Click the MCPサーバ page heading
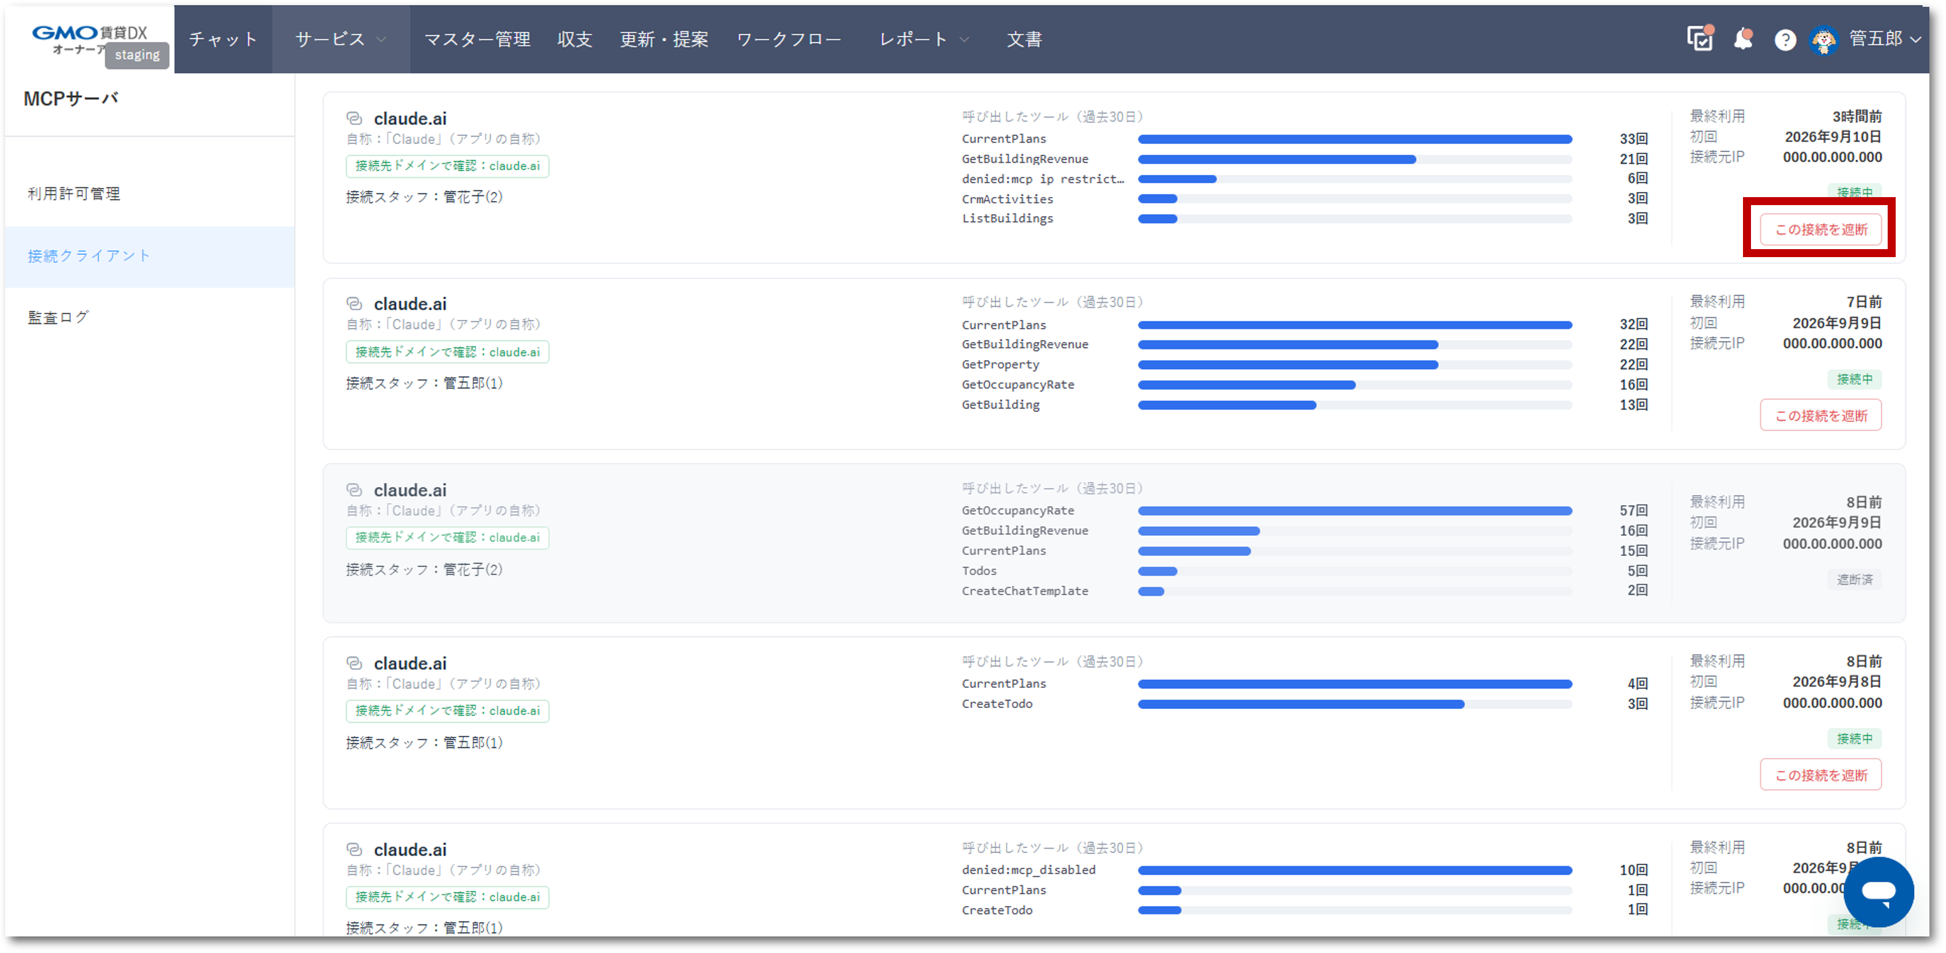The width and height of the screenshot is (1946, 953). [x=71, y=99]
